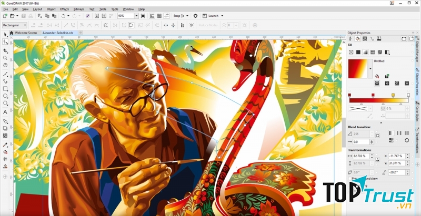Switch to the Welcome Screen tab
421x216 pixels.
tap(25, 33)
